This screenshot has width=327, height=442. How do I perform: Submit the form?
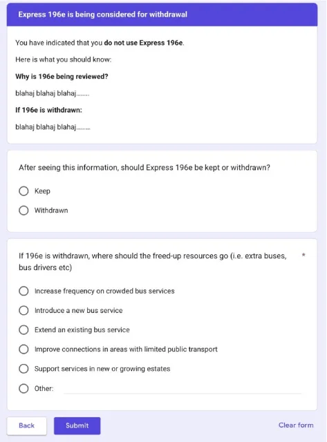click(77, 425)
